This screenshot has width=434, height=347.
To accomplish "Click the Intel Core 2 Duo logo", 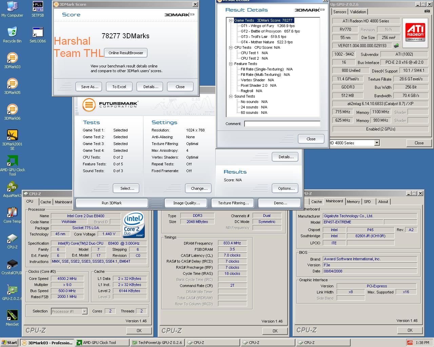I will pyautogui.click(x=134, y=225).
